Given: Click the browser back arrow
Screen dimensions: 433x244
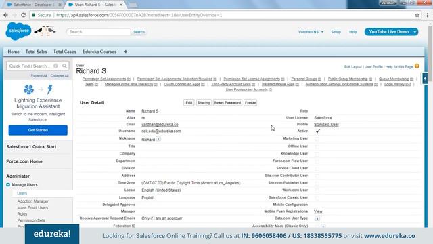Looking at the screenshot, I should pyautogui.click(x=6, y=15).
